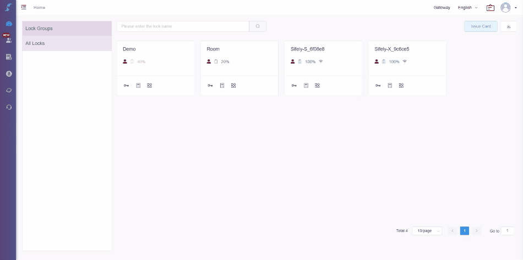Click the grid icon on Sifely-S_6f08e8 card
Viewport: 523px width, 260px height.
(317, 86)
